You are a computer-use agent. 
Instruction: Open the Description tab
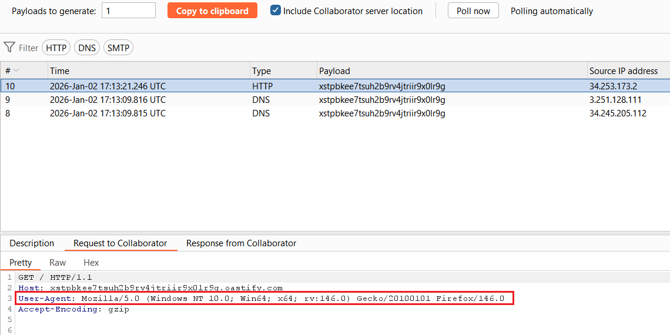32,243
